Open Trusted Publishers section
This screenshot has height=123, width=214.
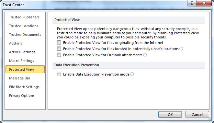(24, 17)
